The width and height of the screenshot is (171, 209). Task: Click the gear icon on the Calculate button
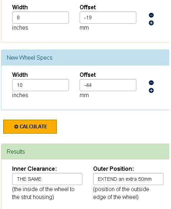coord(16,126)
